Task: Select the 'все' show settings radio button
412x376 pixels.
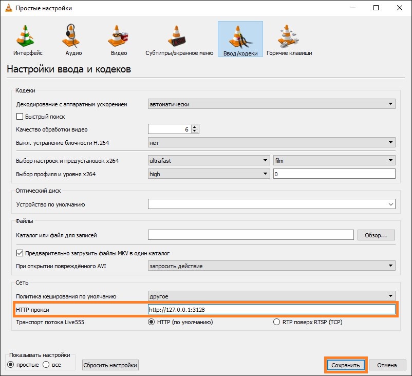Action: [46, 365]
